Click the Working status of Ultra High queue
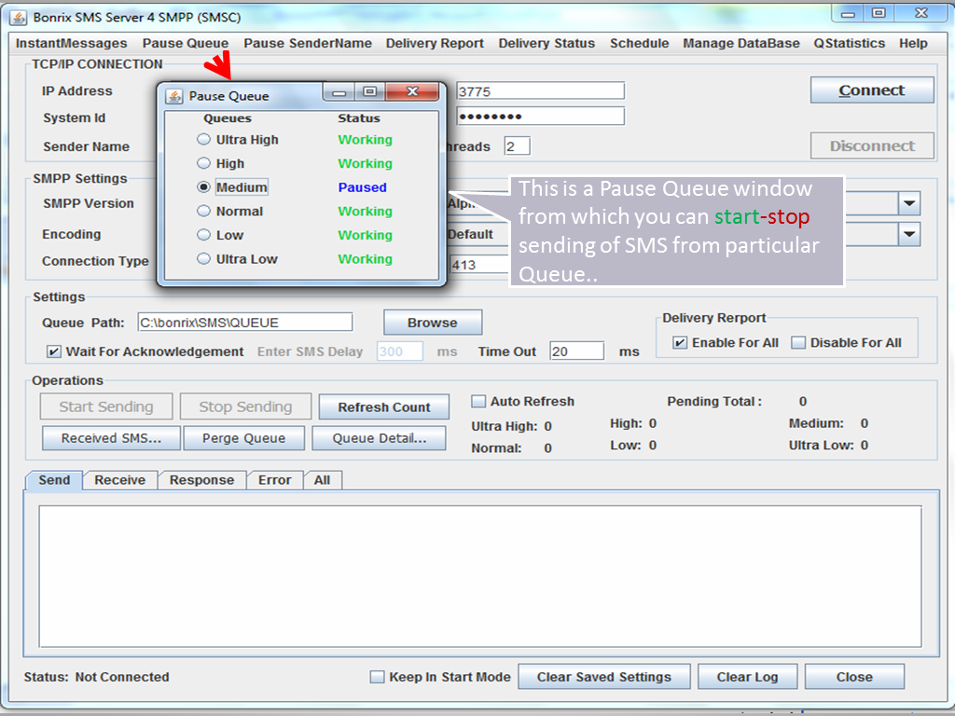This screenshot has width=955, height=716. pos(366,140)
